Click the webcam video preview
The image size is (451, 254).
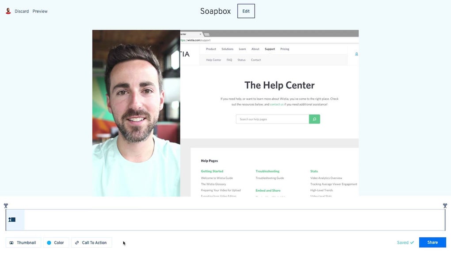click(x=136, y=113)
